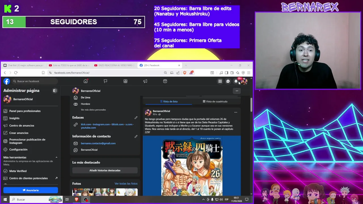Click Añadir historias destacadas button
Screen dimensions: 363x204
[x=105, y=171]
